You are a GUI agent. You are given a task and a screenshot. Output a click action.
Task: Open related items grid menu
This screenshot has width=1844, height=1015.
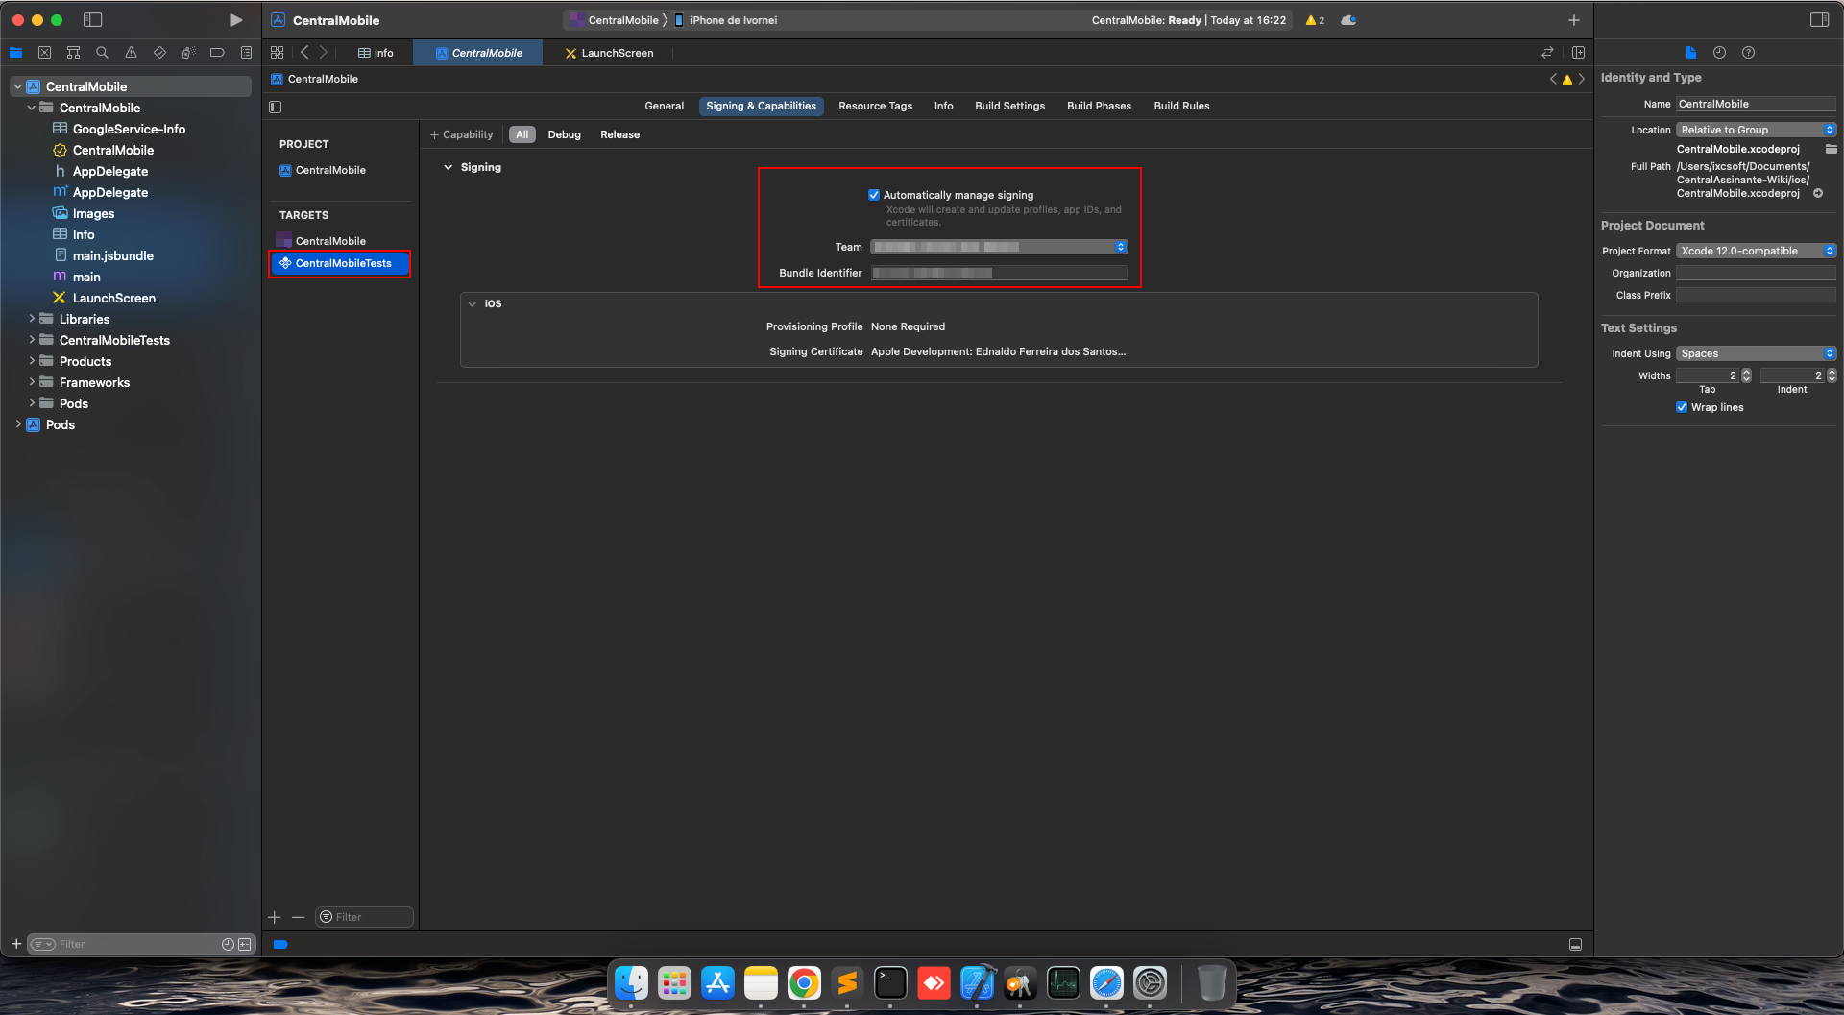(278, 53)
